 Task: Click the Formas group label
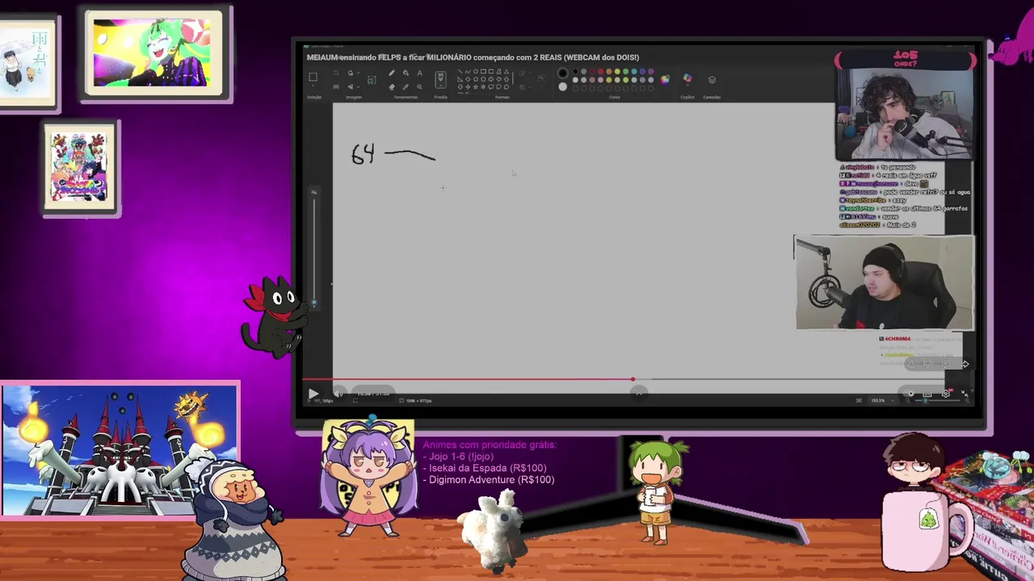(502, 97)
